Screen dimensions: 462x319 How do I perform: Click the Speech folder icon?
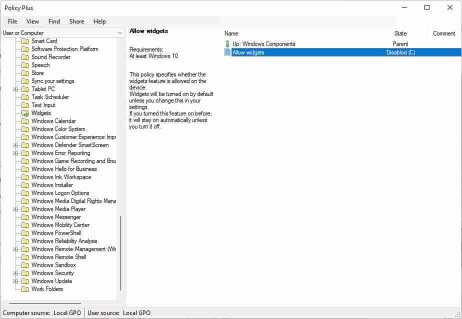click(25, 65)
